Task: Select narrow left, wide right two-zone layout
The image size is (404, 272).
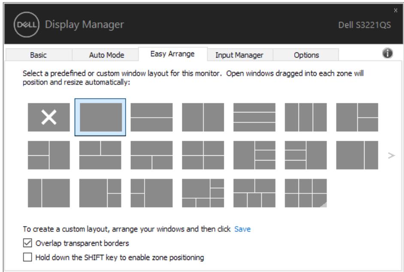Action: click(x=49, y=193)
